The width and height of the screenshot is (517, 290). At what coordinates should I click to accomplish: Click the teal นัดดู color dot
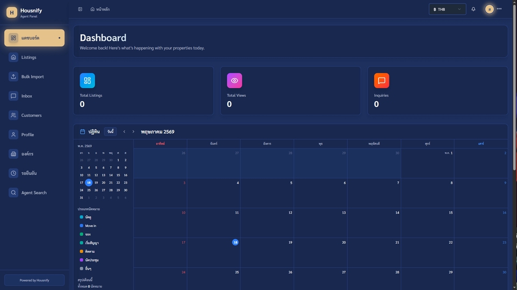point(81,217)
